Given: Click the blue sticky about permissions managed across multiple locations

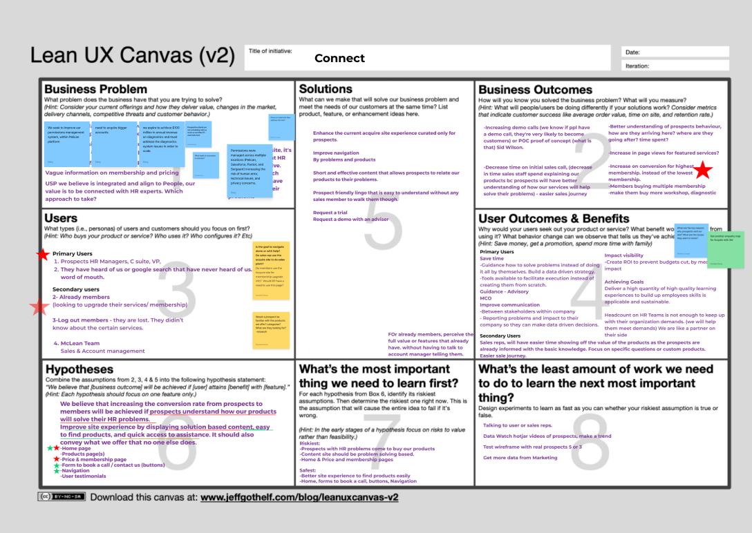Looking at the screenshot, I should coord(250,171).
